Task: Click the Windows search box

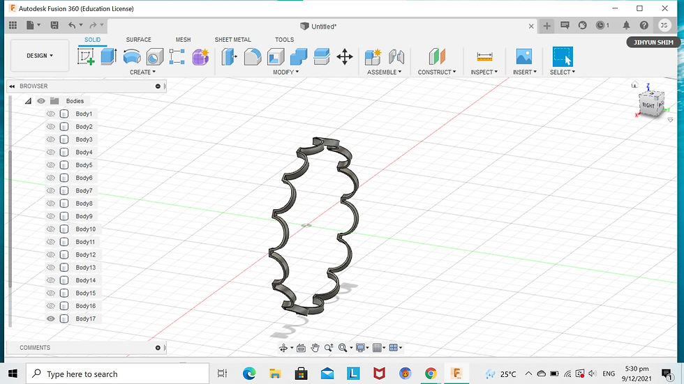Action: tap(118, 374)
